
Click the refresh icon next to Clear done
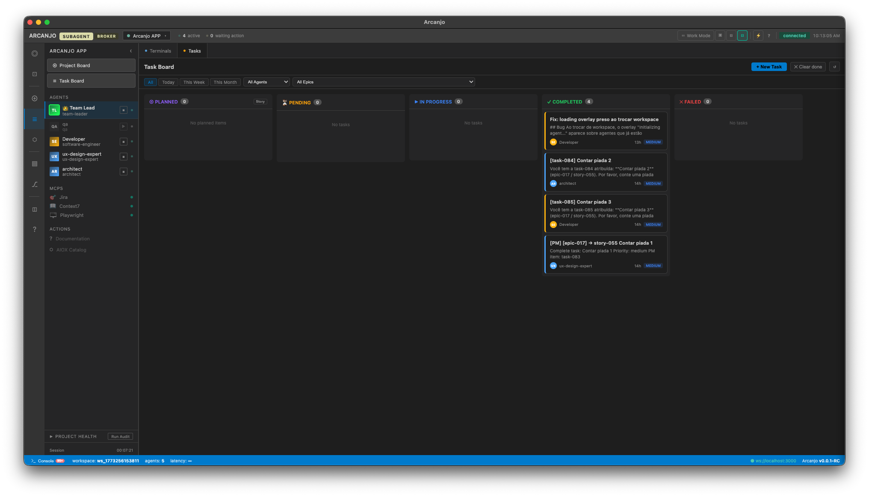pos(834,67)
